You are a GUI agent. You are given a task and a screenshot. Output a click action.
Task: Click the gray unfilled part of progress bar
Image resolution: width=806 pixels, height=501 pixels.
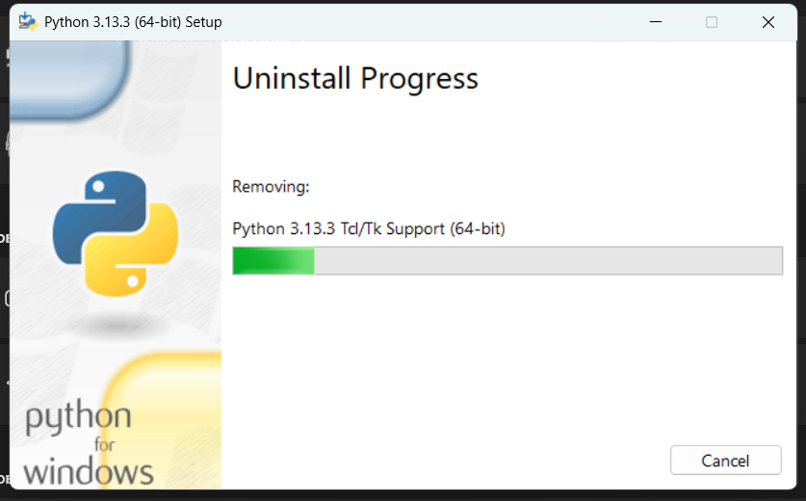pos(548,260)
